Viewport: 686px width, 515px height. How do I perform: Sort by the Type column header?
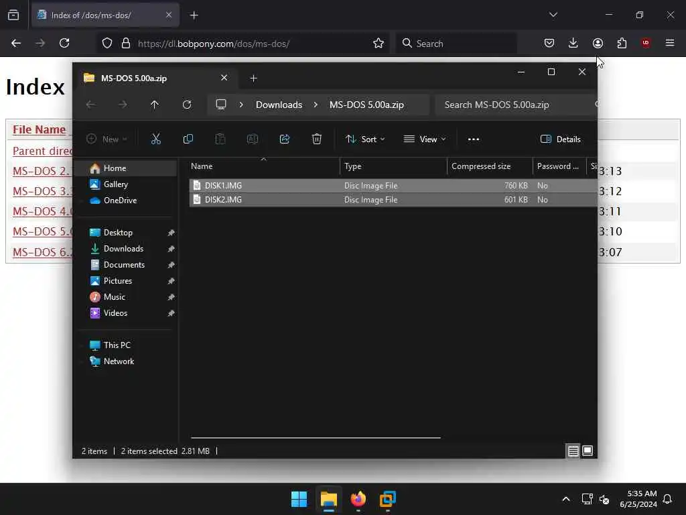pos(393,166)
